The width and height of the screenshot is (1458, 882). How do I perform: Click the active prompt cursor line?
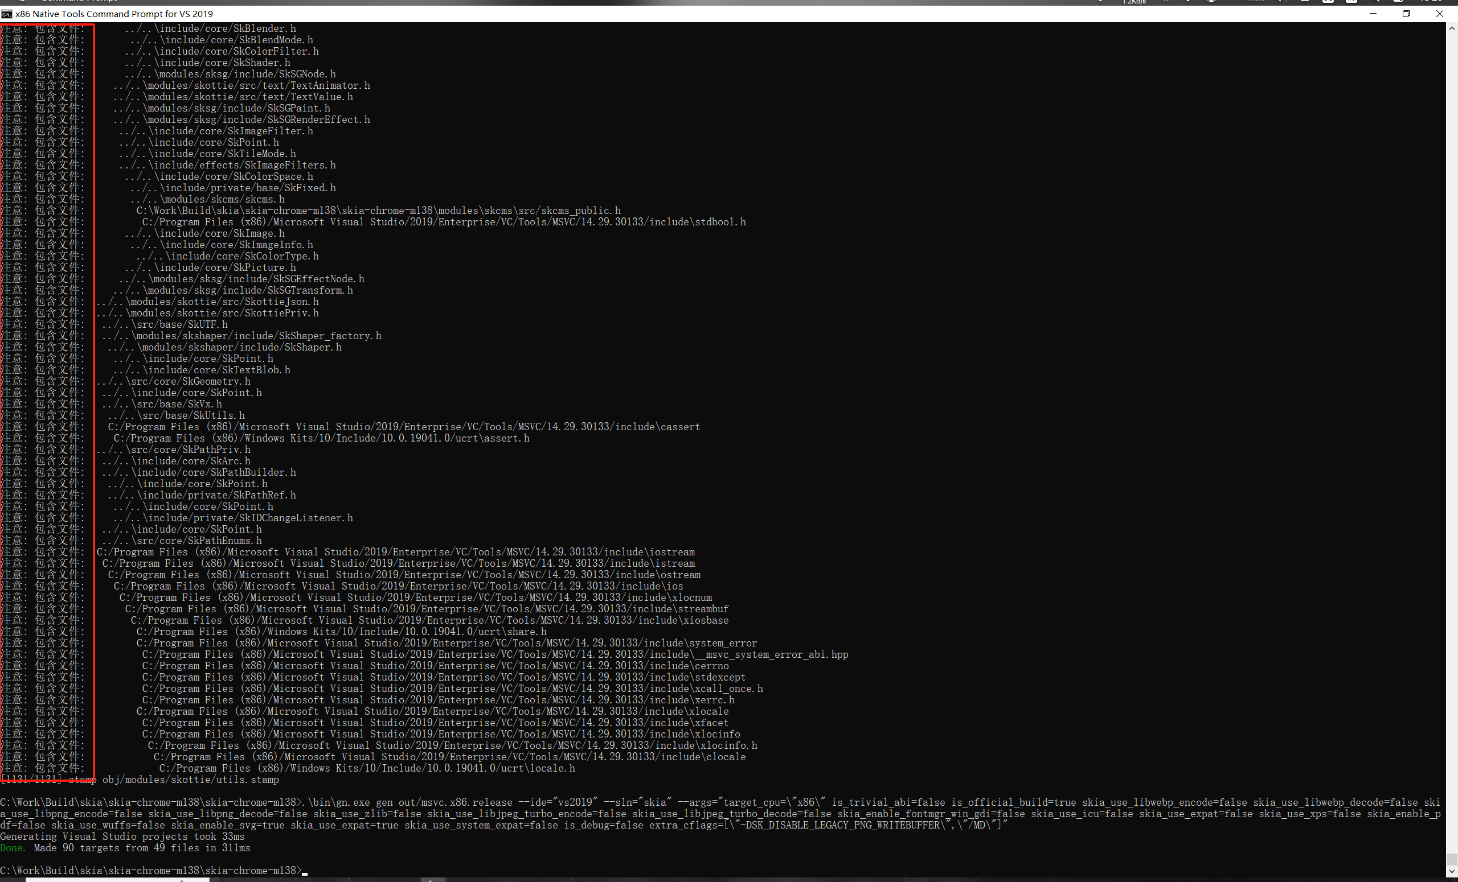pos(154,870)
